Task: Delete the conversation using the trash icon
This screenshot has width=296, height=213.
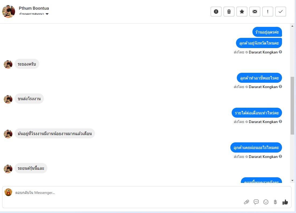Action: [x=229, y=12]
